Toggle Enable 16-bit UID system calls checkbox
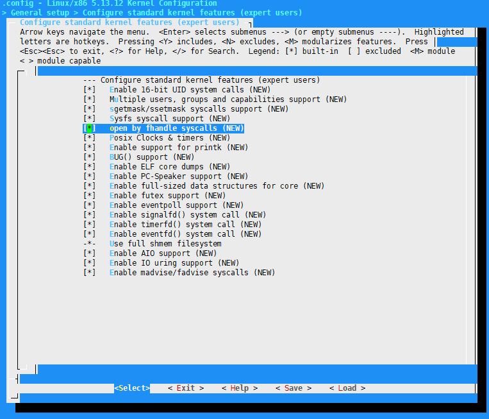The height and width of the screenshot is (419, 489). 89,90
